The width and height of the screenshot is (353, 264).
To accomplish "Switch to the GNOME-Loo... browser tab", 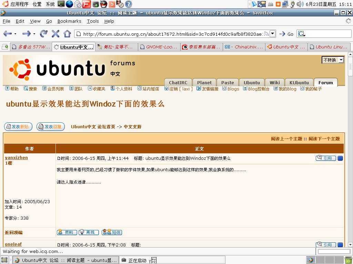I will (159, 47).
